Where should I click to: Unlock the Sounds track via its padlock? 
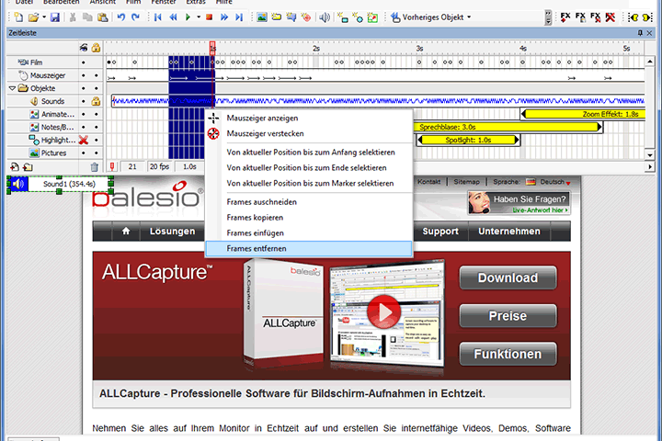point(97,101)
